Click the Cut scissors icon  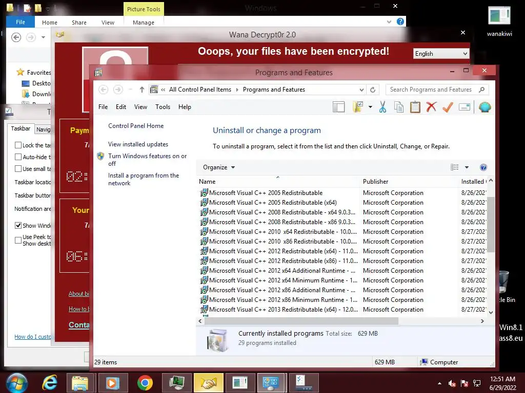pos(382,107)
